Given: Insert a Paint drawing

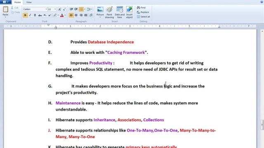Looking at the screenshot, I should point(109,12).
